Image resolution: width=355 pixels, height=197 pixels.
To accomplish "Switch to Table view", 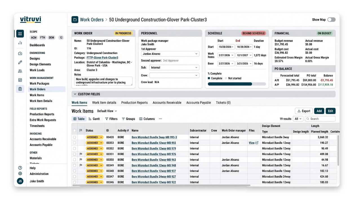I will [x=79, y=119].
